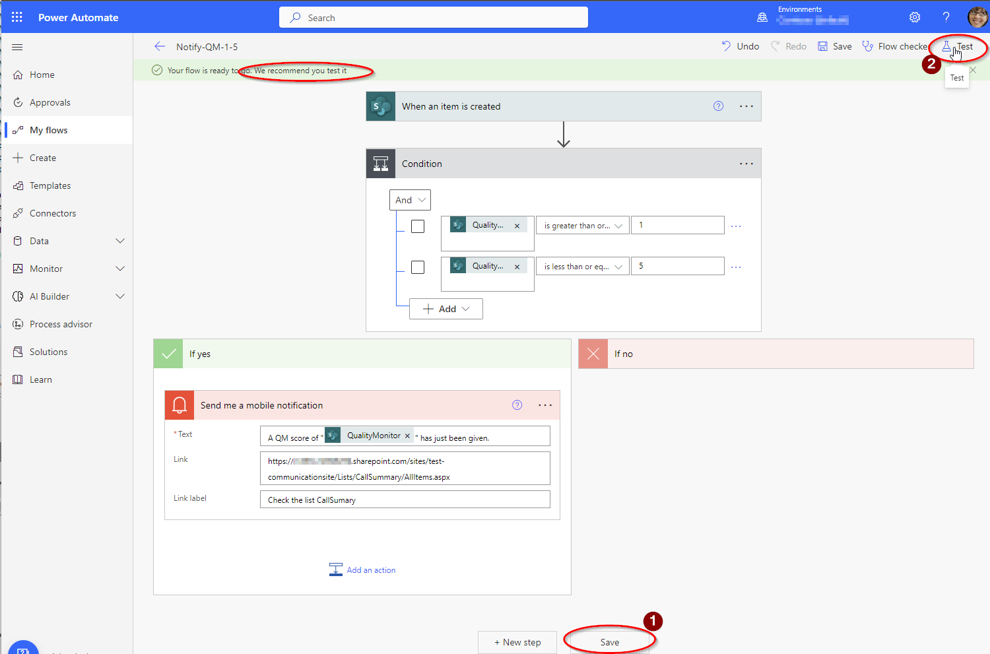The height and width of the screenshot is (654, 990).
Task: Open first condition row ellipsis menu
Action: [x=737, y=226]
